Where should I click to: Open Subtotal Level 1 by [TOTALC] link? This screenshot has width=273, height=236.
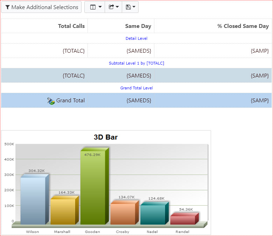(x=136, y=63)
